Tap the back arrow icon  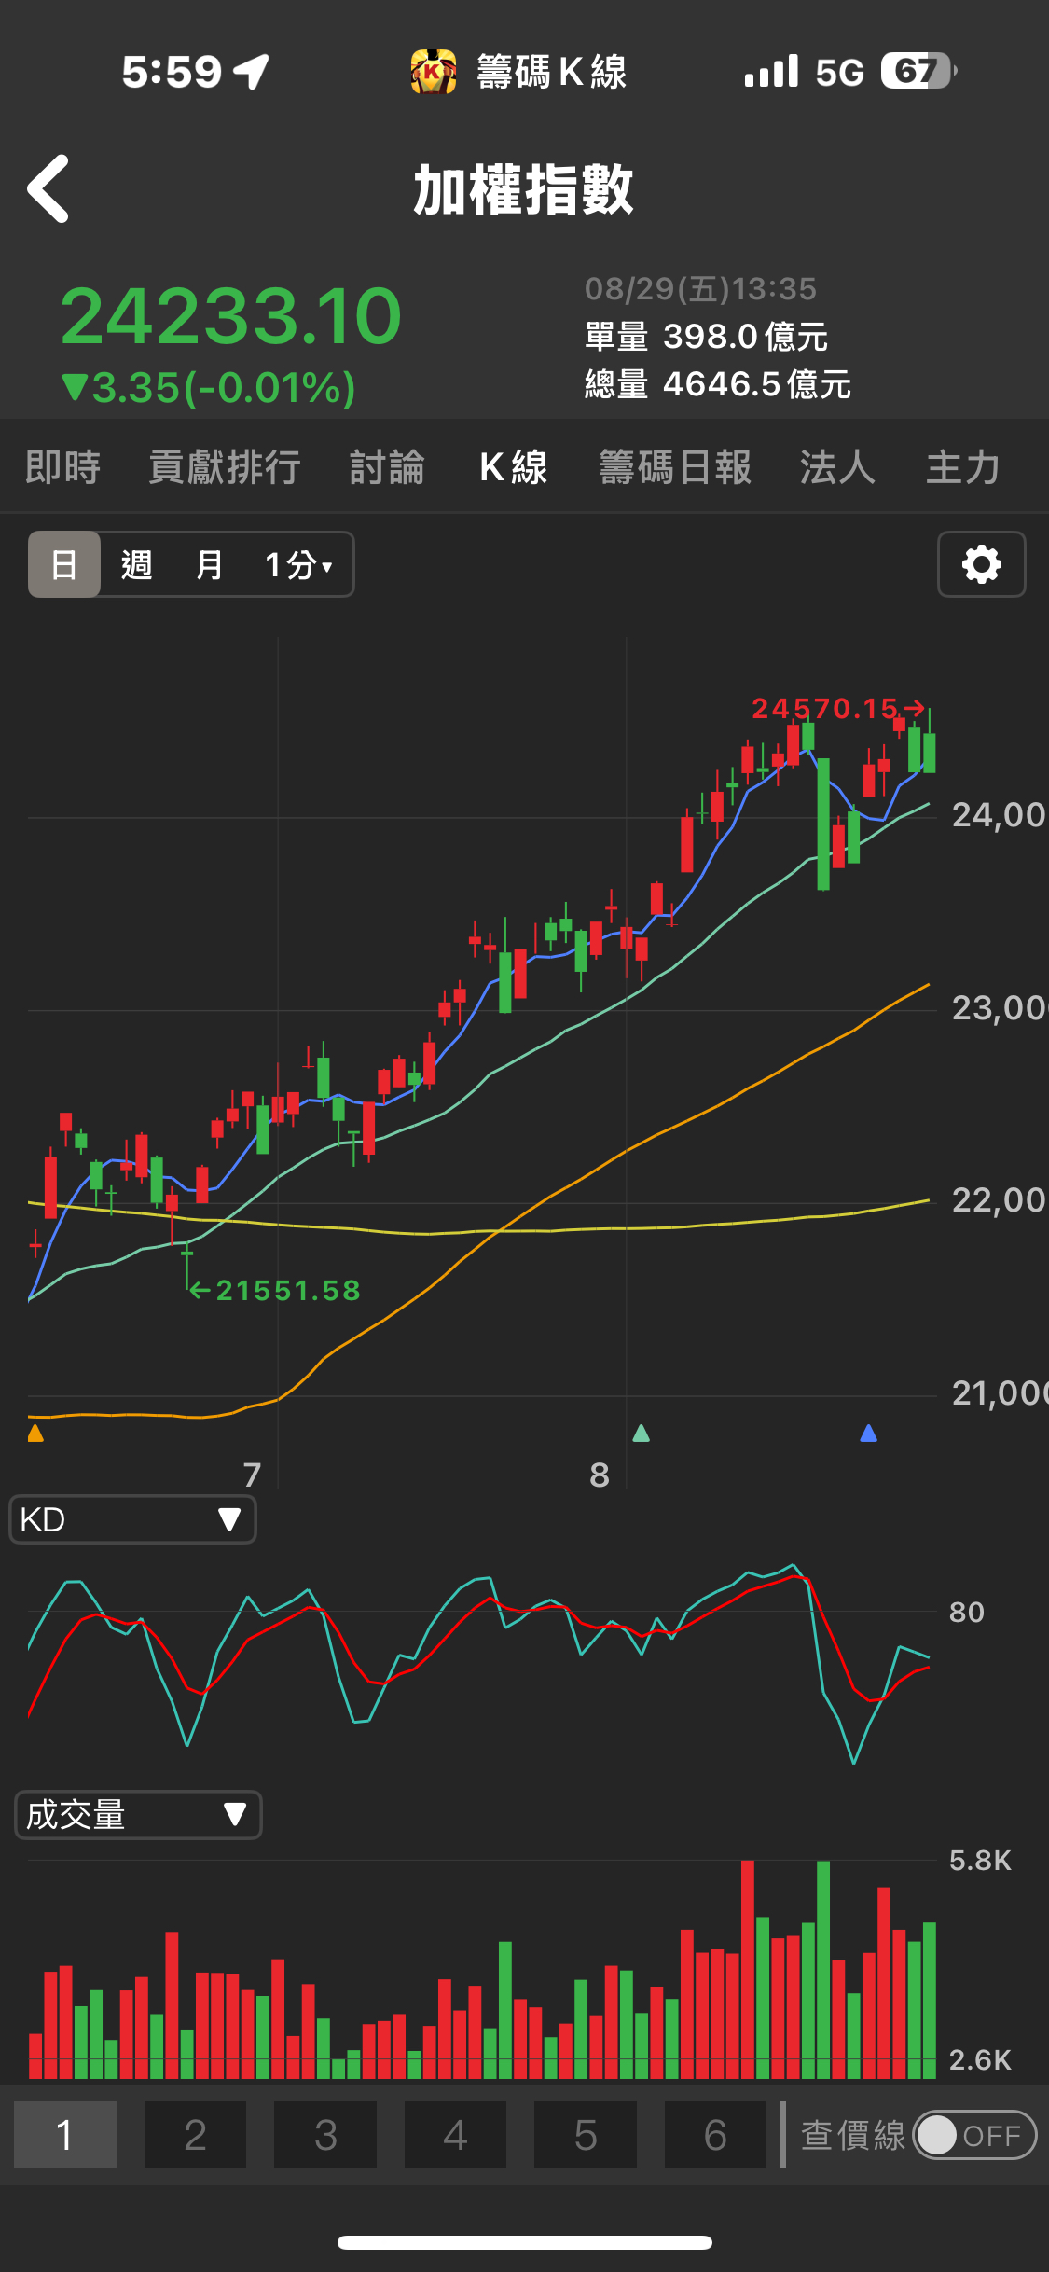click(x=48, y=189)
